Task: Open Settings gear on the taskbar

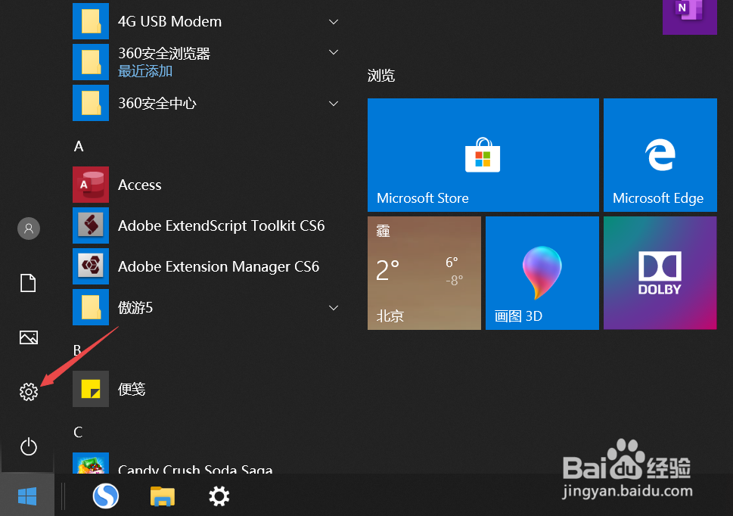Action: point(219,496)
